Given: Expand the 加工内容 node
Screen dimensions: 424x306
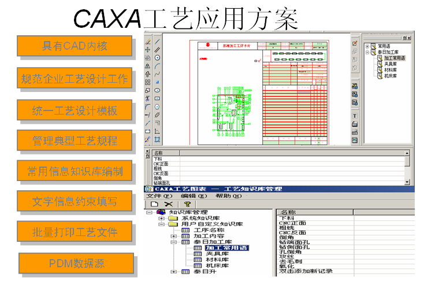Looking at the screenshot, I should 173,236.
